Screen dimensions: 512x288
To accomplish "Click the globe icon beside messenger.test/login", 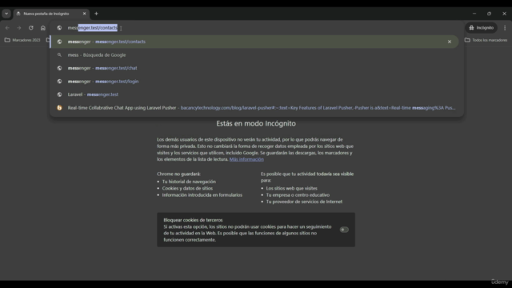I will click(x=59, y=82).
